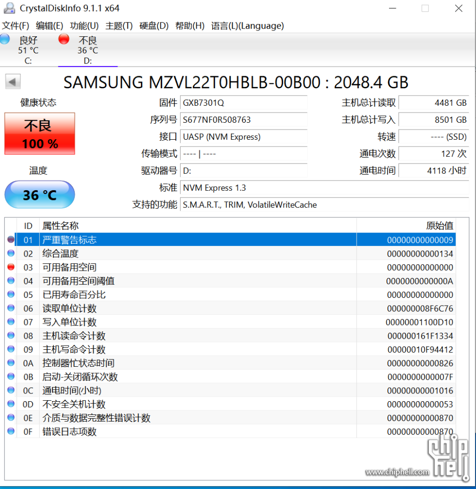Click the 驱动器号 field showing D:
The width and height of the screenshot is (476, 489).
(244, 171)
